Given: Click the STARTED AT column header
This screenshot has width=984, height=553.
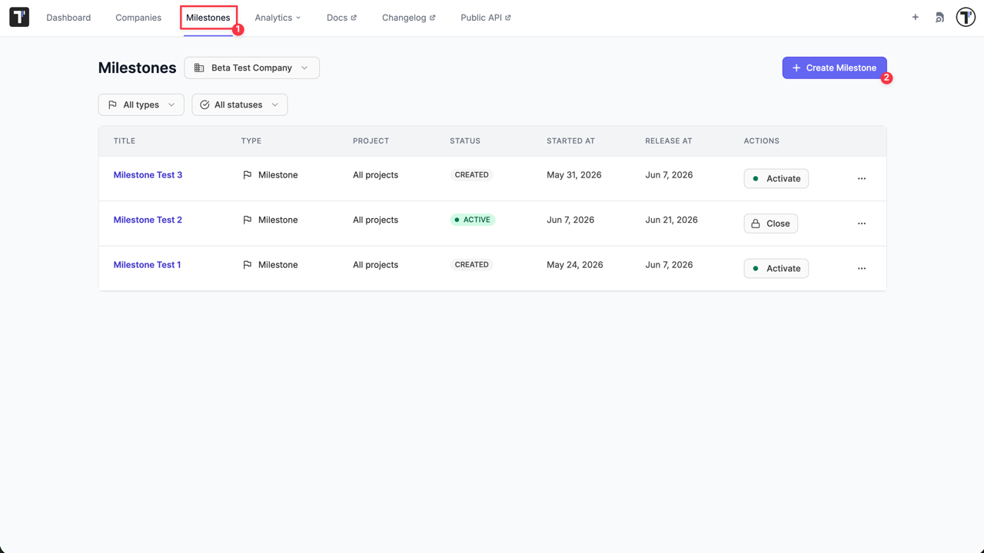Looking at the screenshot, I should [x=570, y=141].
